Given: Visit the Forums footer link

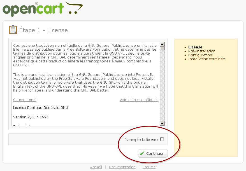Looking at the screenshot, I should 149,167.
